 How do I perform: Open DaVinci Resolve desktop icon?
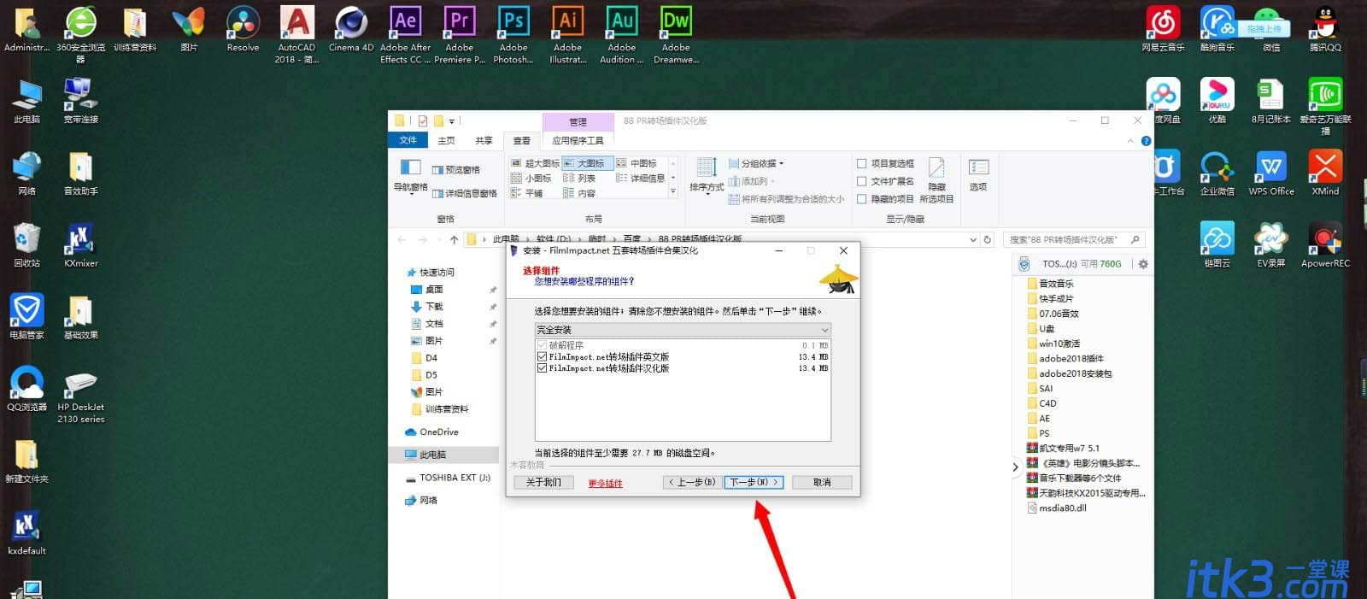click(x=243, y=28)
